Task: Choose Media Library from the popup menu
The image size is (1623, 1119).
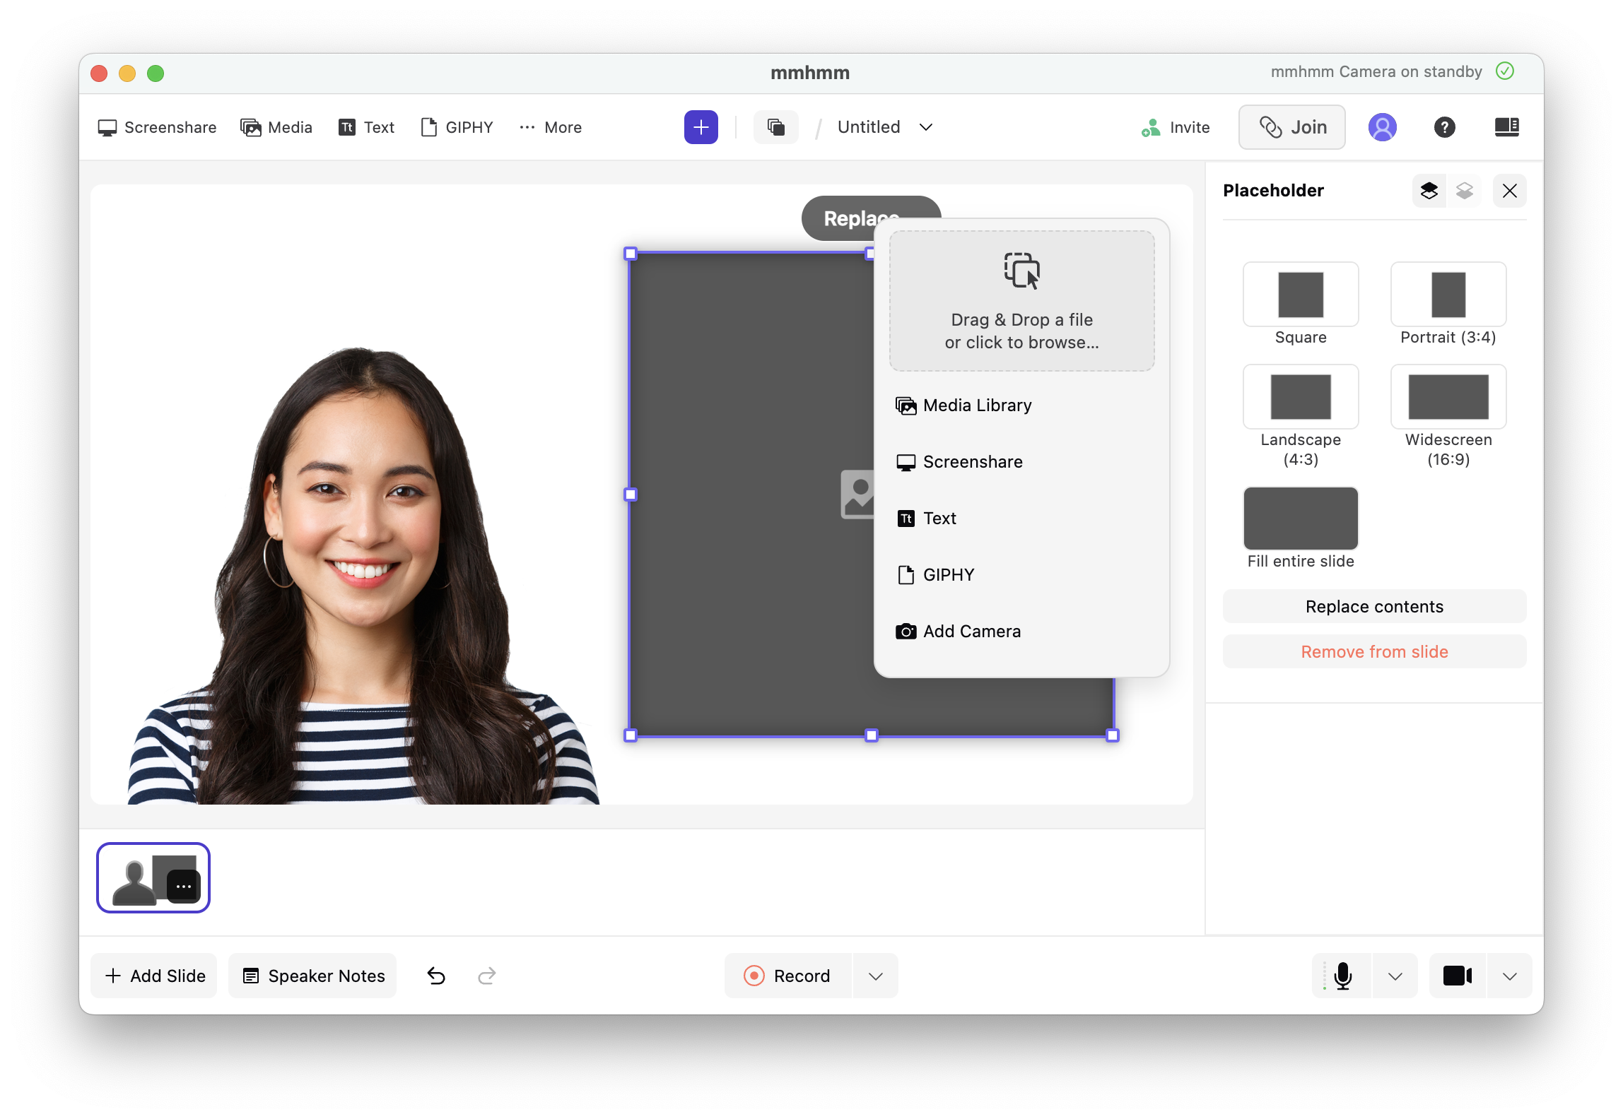Action: point(977,405)
